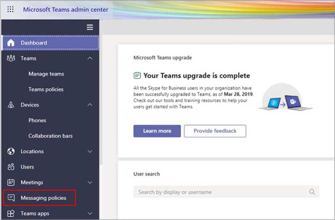Click the search magnifier icon in User search
Screen dimensions: 335x220
click(x=312, y=192)
